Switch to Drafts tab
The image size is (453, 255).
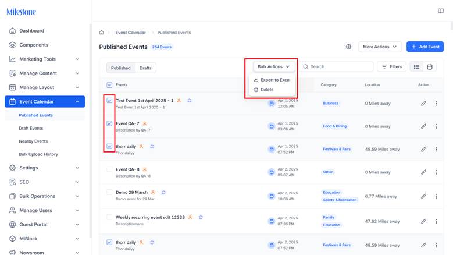coord(145,68)
